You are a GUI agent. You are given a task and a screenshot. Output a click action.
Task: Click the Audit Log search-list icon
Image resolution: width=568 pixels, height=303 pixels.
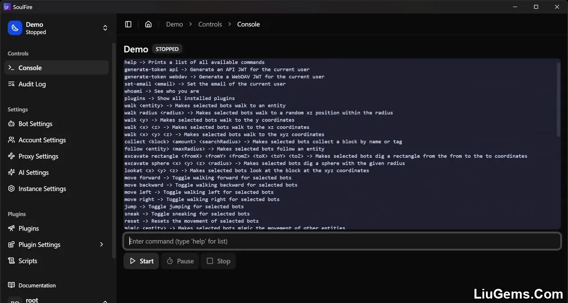[12, 84]
